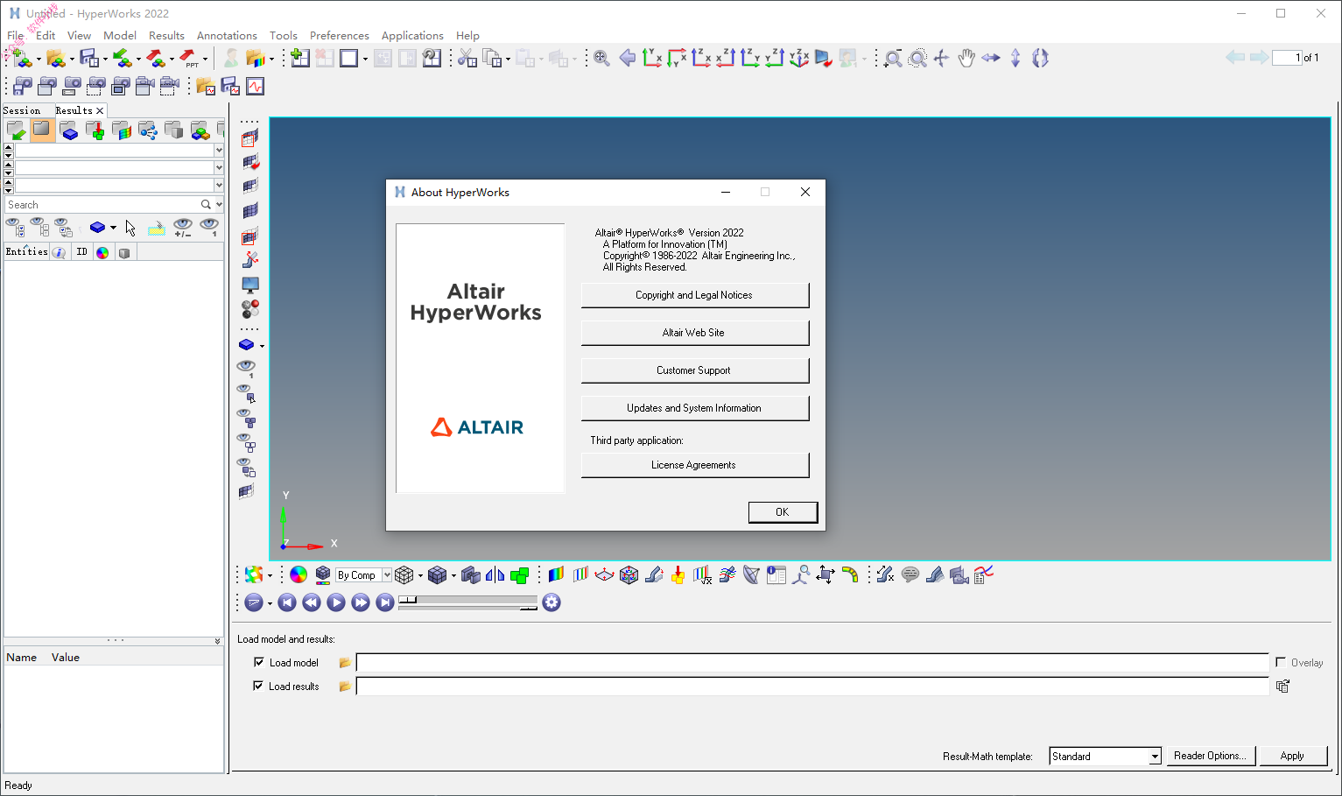Select the Circle Zoom magnifier icon

[x=917, y=59]
